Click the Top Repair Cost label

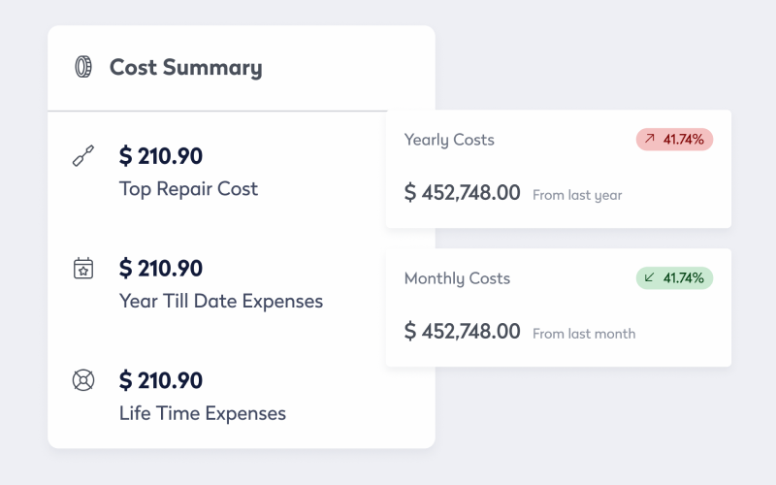point(188,188)
